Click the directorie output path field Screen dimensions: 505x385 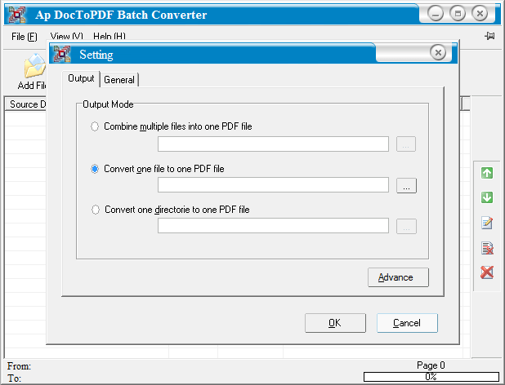pos(273,226)
